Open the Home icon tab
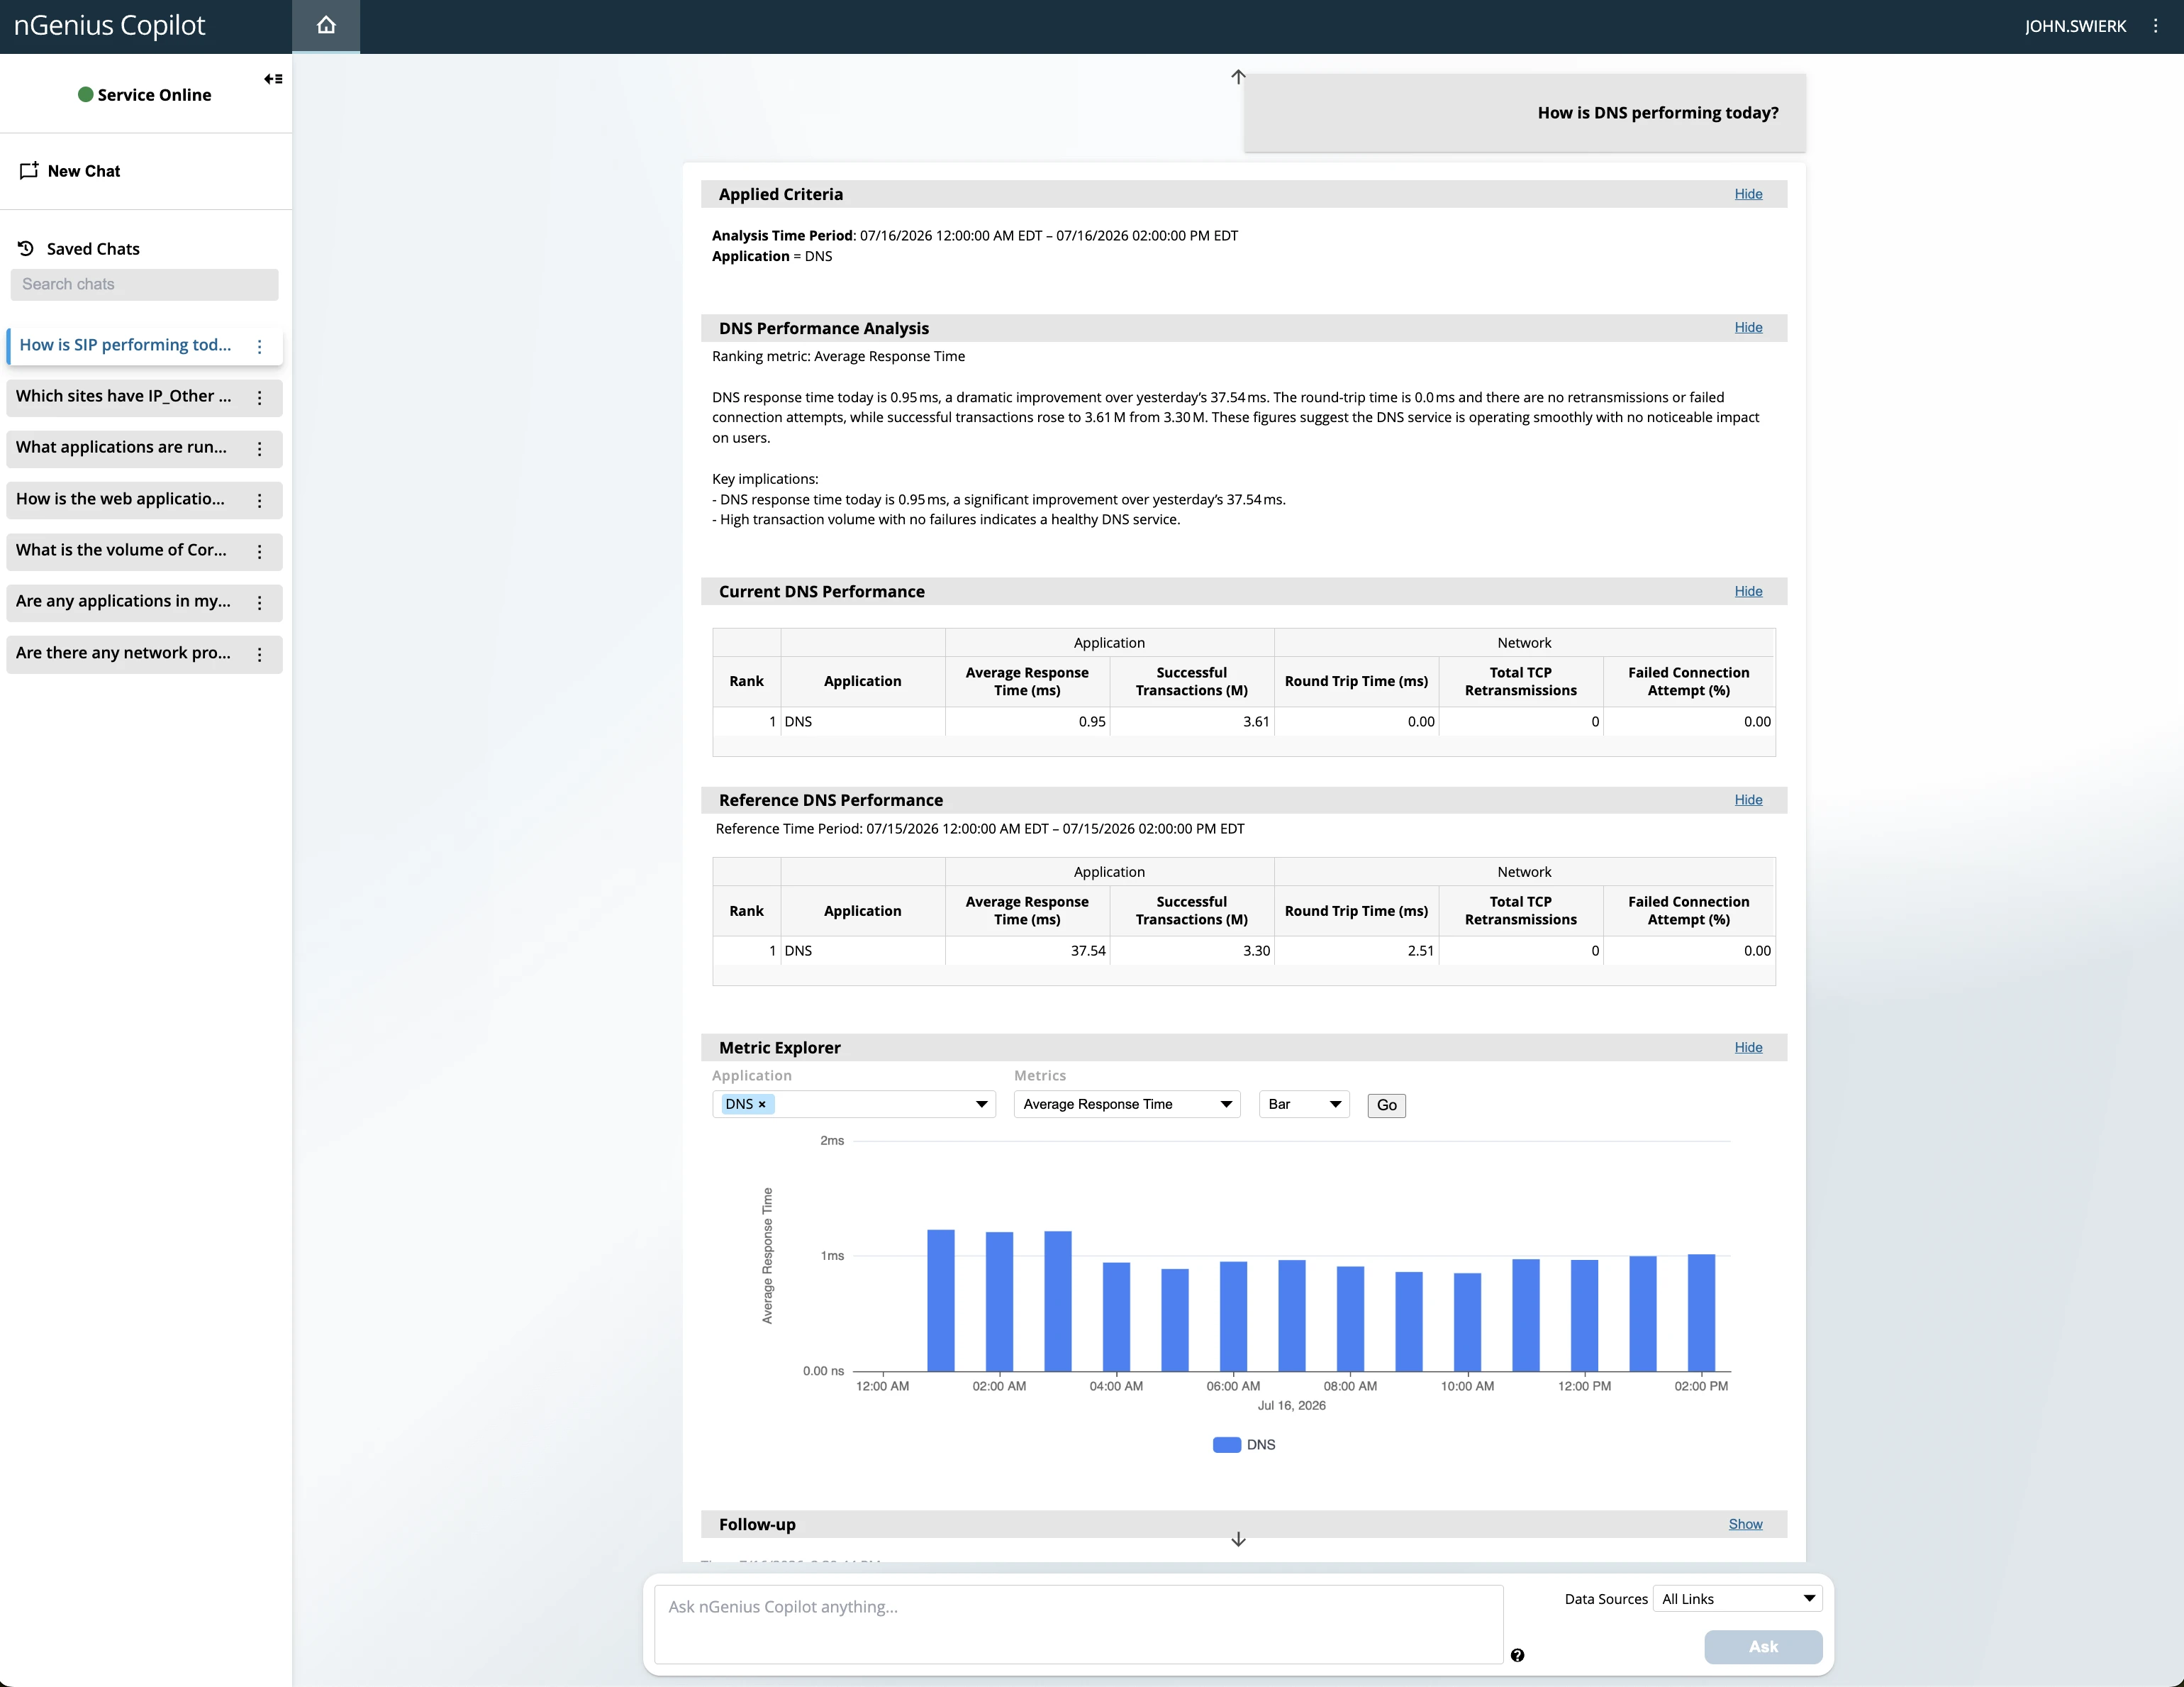2184x1687 pixels. [x=326, y=26]
